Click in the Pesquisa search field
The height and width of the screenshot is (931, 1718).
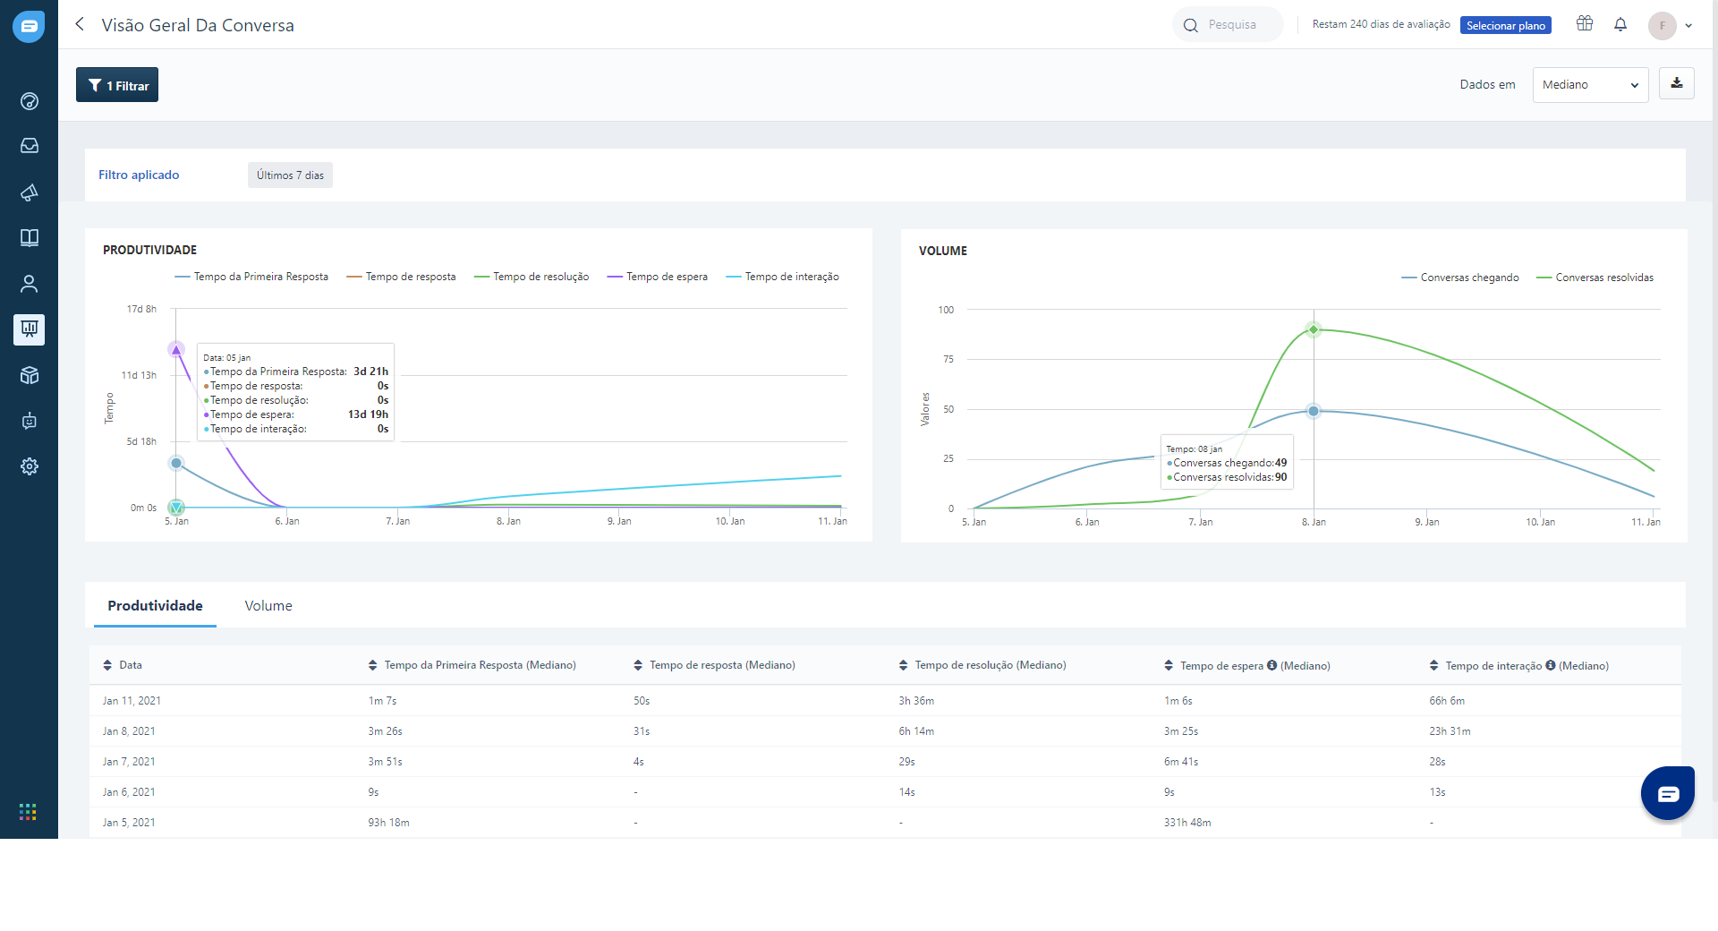1228,25
